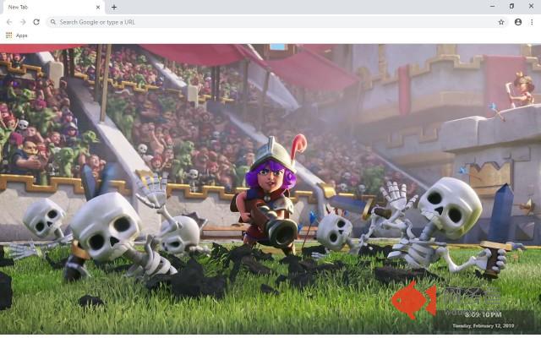Close the New Tab tab
541x338 pixels.
click(98, 8)
